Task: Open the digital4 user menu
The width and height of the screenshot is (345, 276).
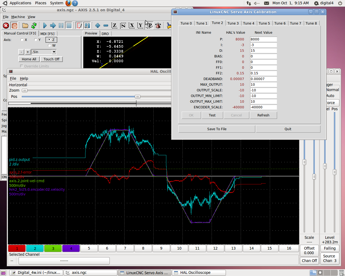Action: pos(324,3)
